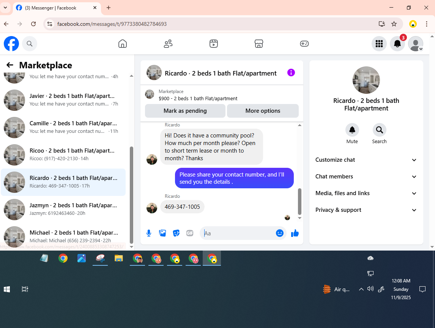This screenshot has width=435, height=328.
Task: Open Windows Start button
Action: pos(7,289)
